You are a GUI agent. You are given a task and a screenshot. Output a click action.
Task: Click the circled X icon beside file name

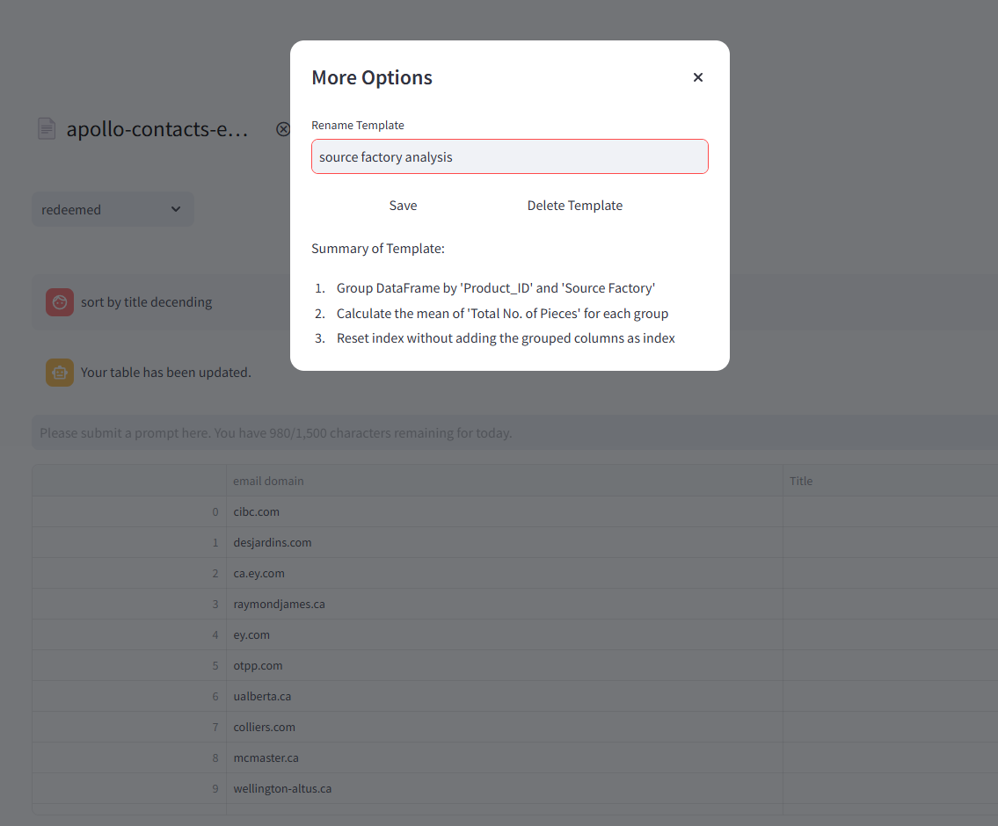282,129
